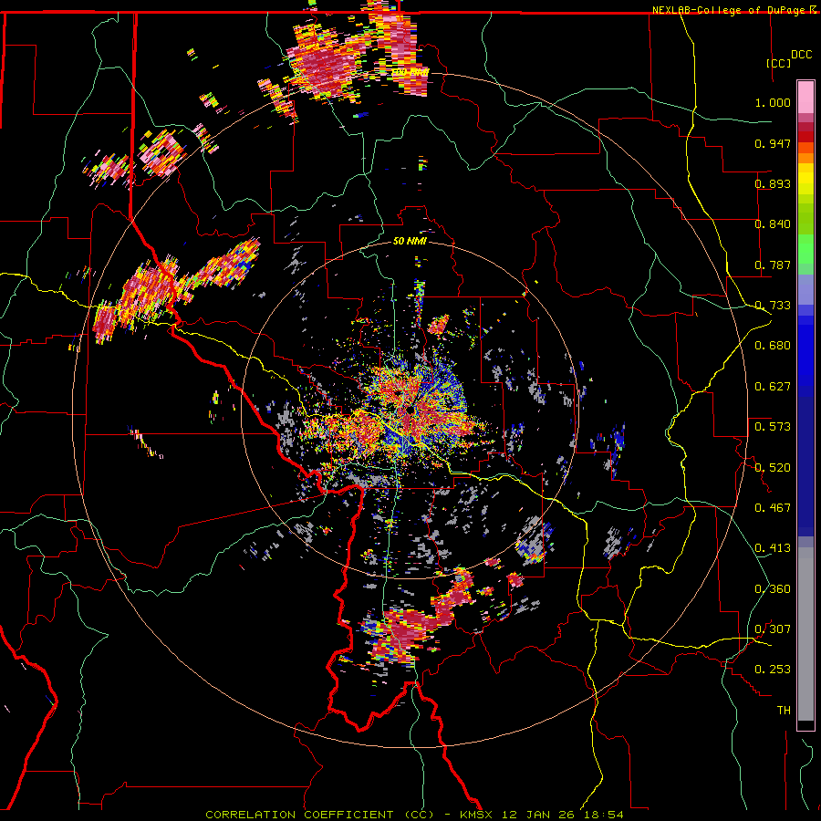821x821 pixels.
Task: Click the DCC label above the color scale
Action: [x=801, y=54]
